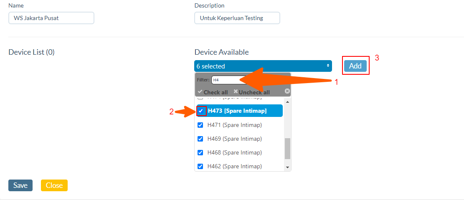
Task: Click the Uncheck all cross icon
Action: (236, 92)
